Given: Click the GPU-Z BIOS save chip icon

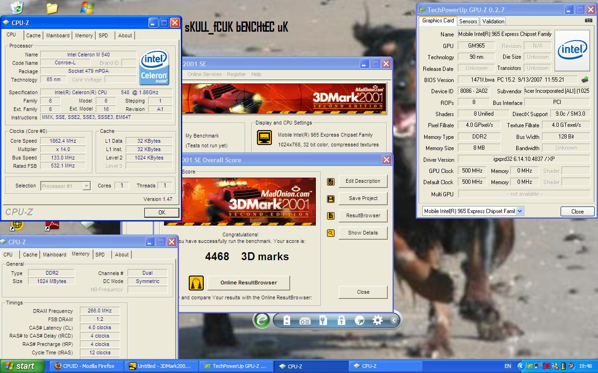Looking at the screenshot, I should (584, 80).
